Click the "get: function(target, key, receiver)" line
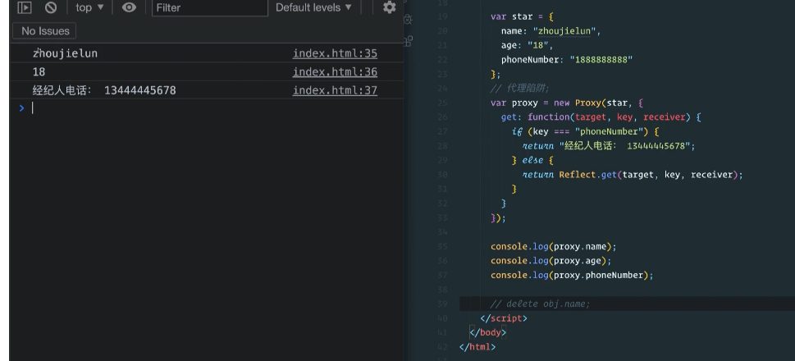This screenshot has height=361, width=795. click(x=601, y=117)
